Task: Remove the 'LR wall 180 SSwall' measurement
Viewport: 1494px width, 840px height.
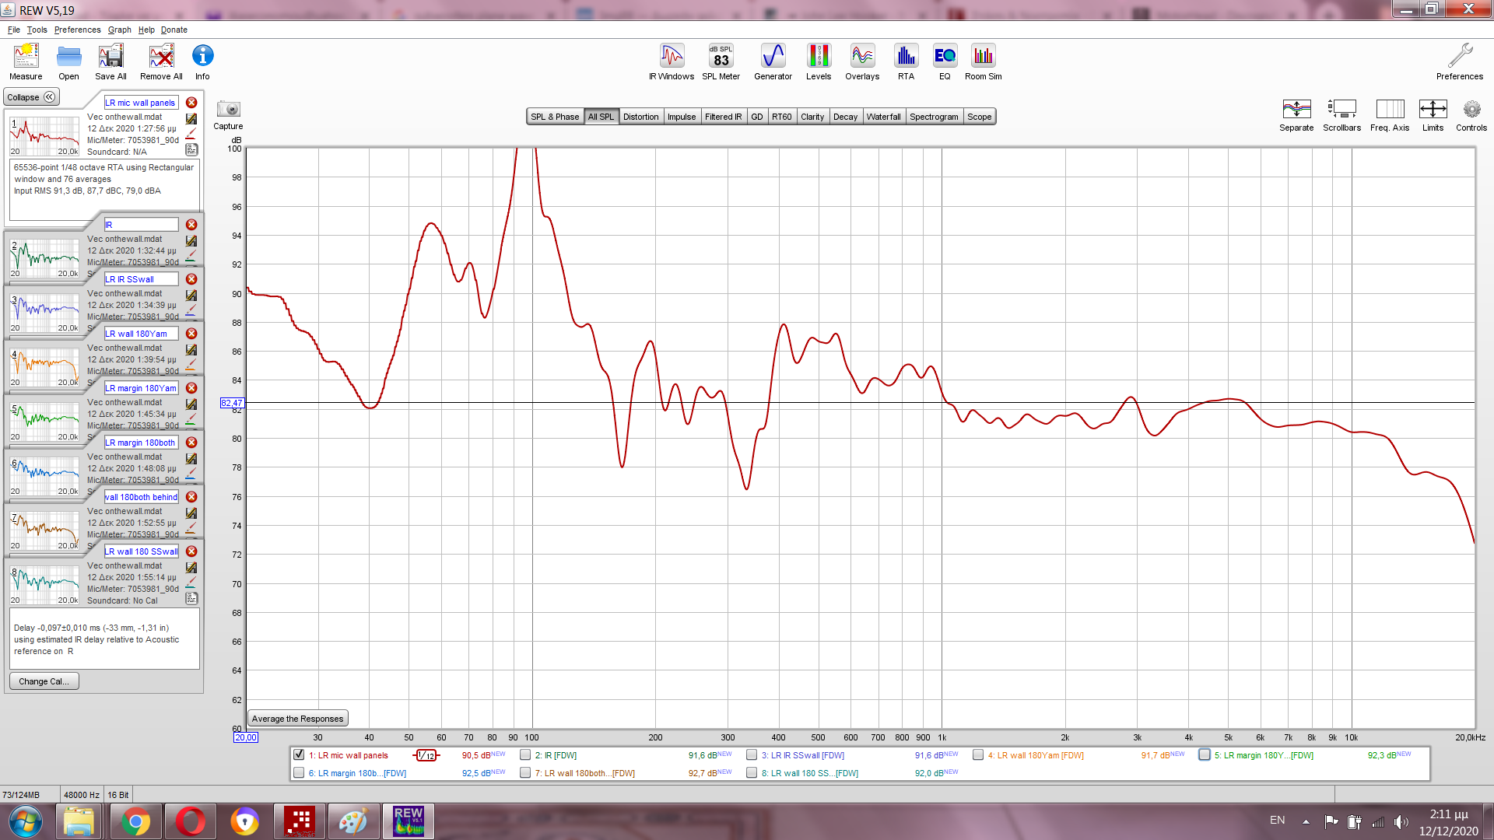Action: click(x=191, y=551)
